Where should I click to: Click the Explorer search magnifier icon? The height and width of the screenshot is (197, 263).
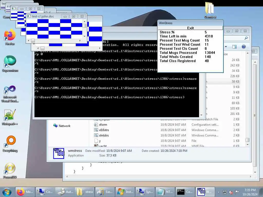[246, 38]
